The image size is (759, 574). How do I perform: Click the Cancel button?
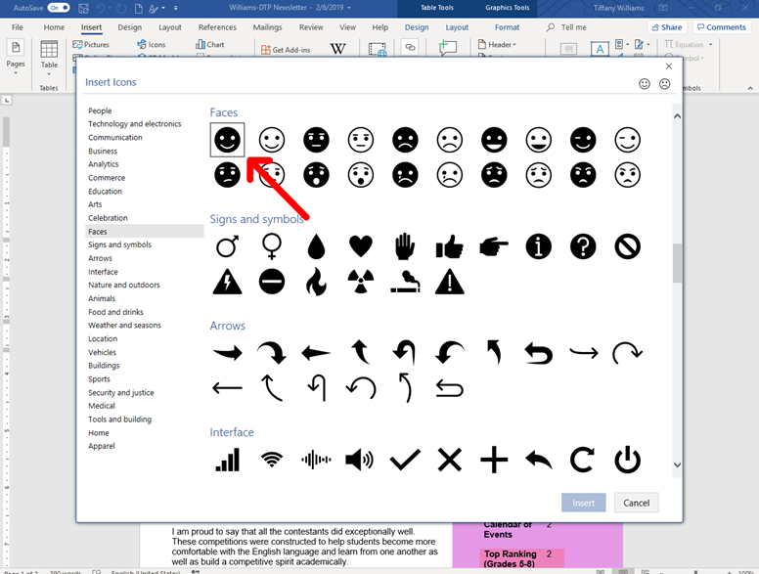636,503
